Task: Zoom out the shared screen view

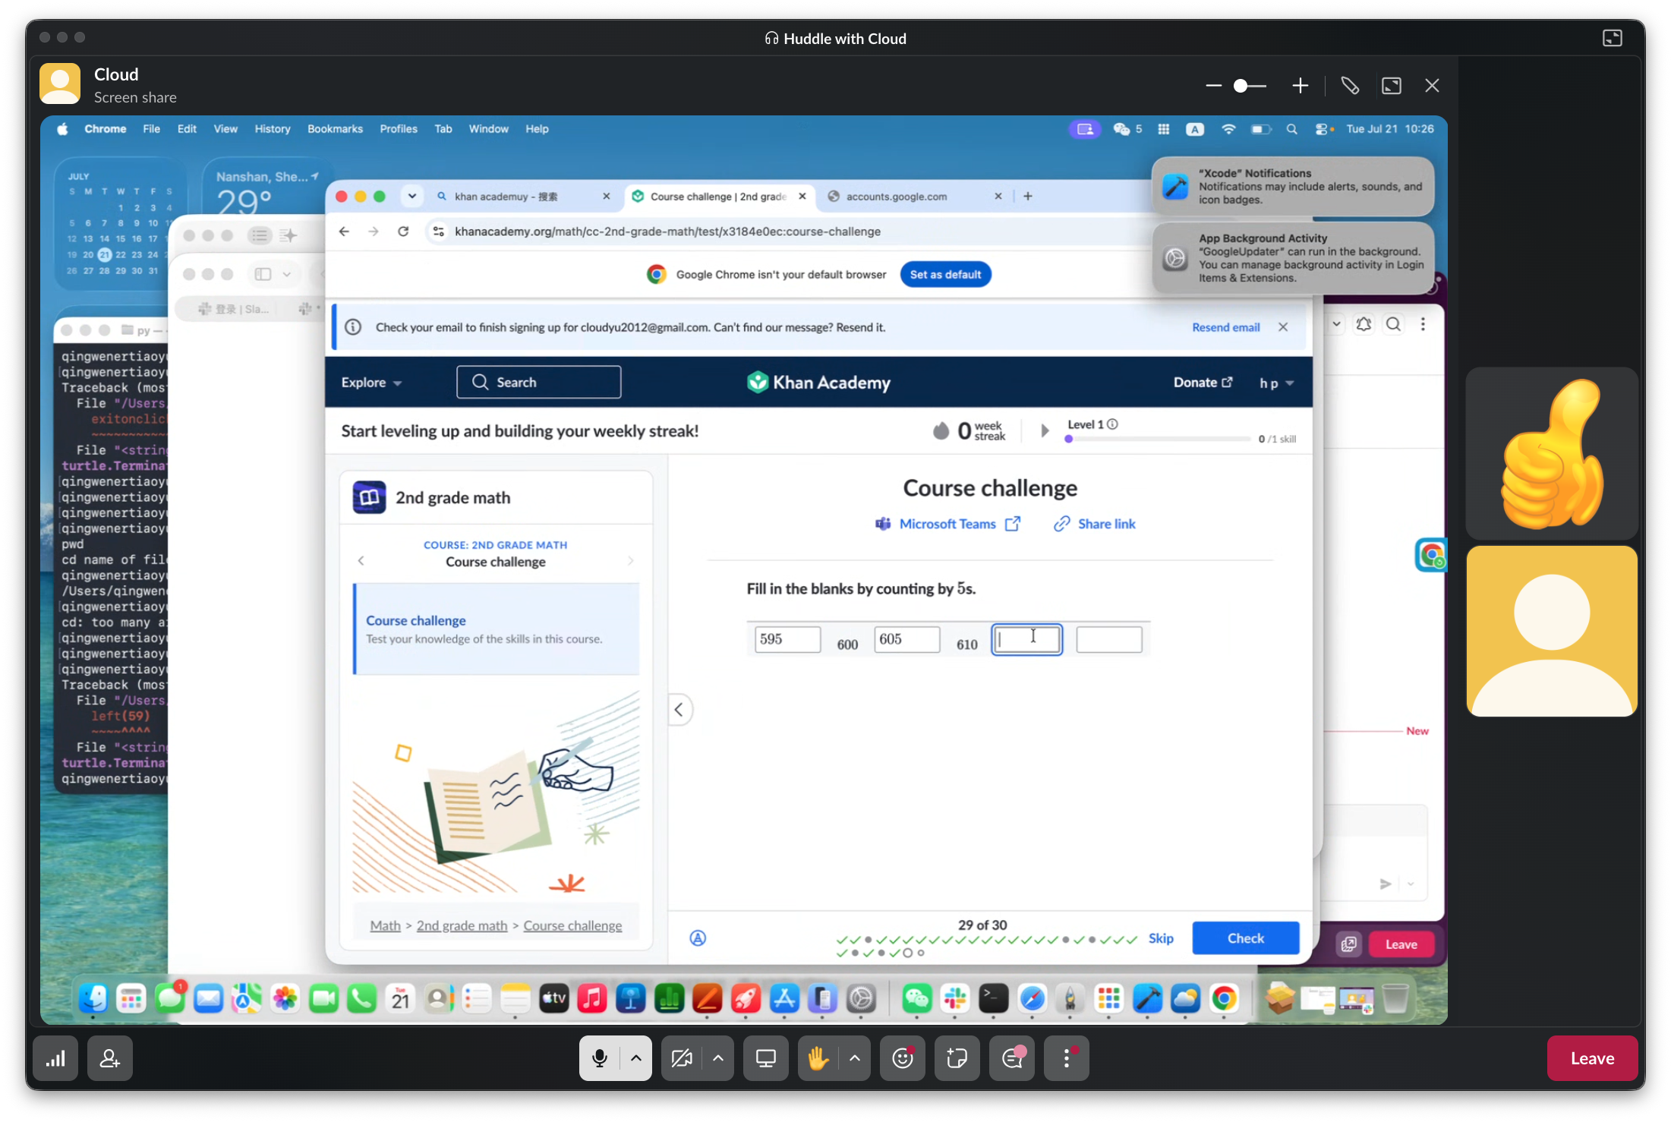Action: (1213, 86)
